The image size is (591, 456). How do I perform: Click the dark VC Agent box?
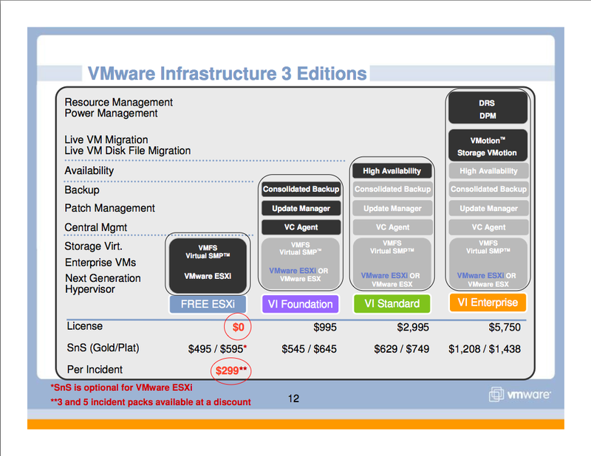301,227
